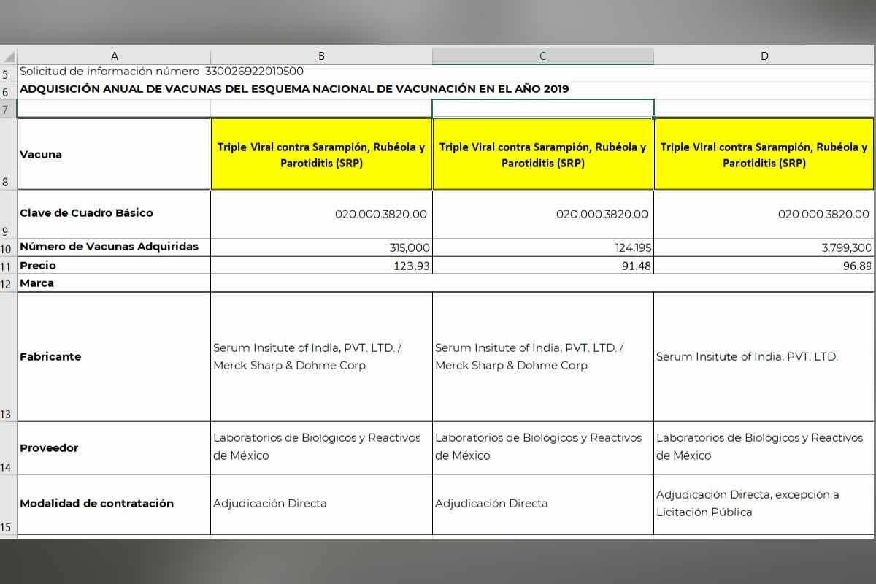
Task: Click cell showing 3,799,300 vaccines
Action: coord(764,248)
